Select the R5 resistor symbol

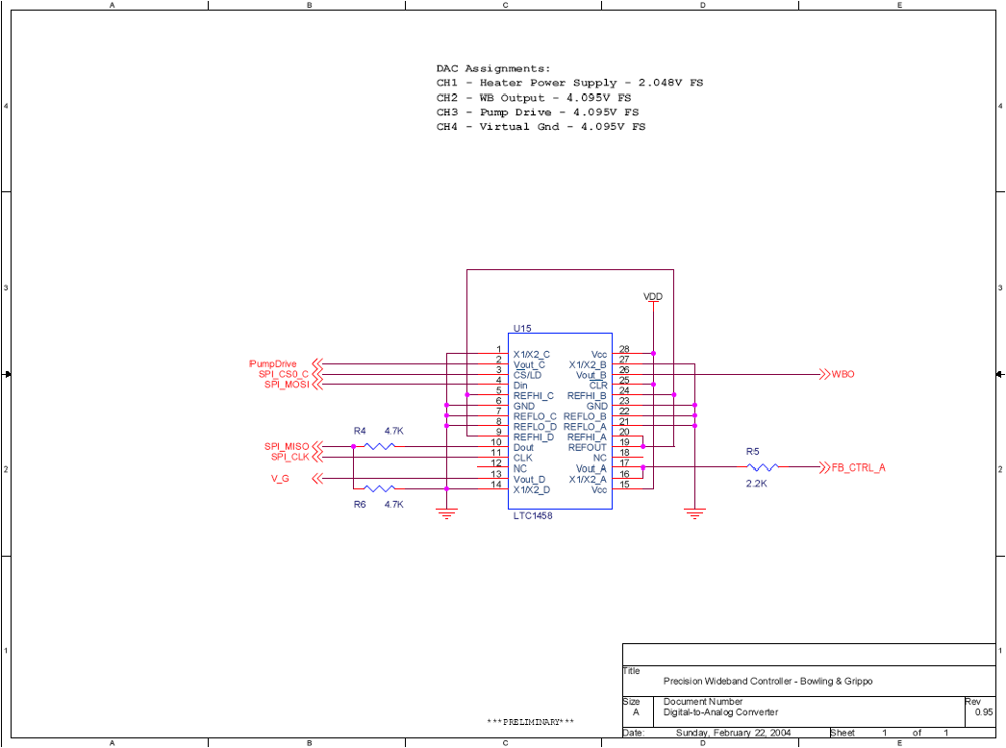pyautogui.click(x=763, y=467)
